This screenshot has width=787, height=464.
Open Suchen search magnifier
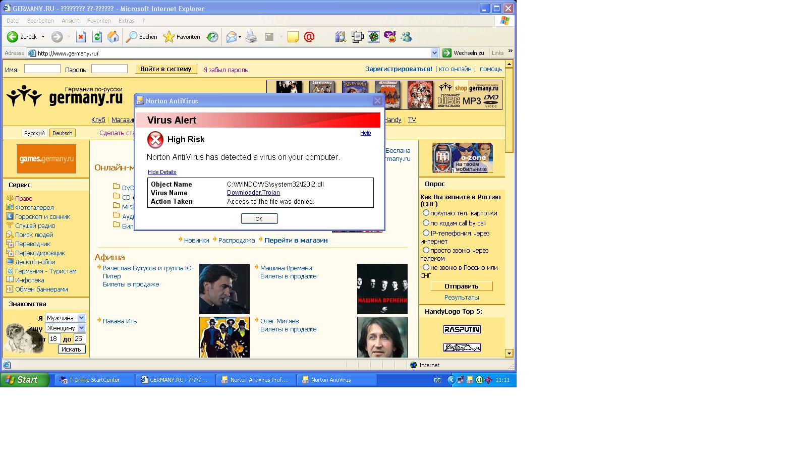[x=142, y=37]
